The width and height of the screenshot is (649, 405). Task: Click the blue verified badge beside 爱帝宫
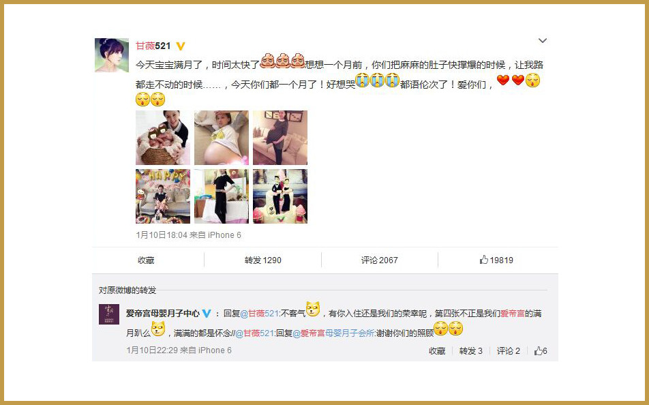tap(207, 314)
